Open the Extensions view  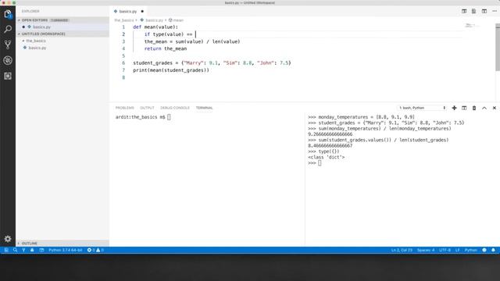(8, 76)
